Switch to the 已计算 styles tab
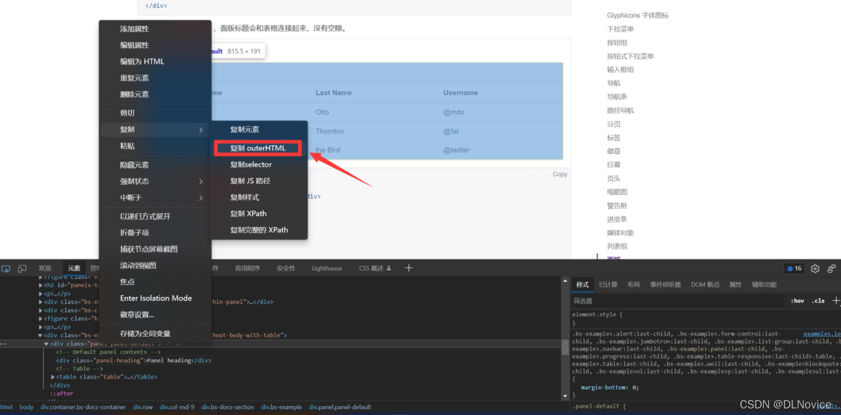Viewport: 841px width, 415px height. (608, 285)
